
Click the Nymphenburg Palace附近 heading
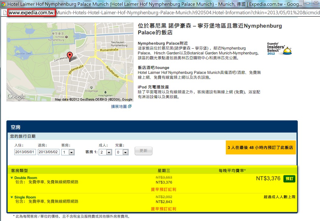tap(163, 43)
